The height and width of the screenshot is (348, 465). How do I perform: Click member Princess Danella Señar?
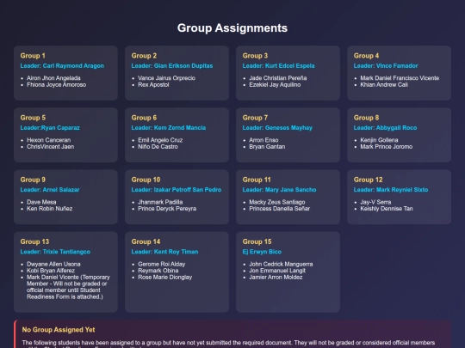(x=279, y=209)
